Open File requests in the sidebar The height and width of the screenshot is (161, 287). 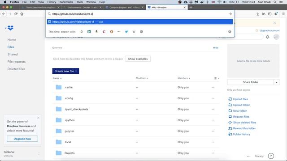[17, 62]
